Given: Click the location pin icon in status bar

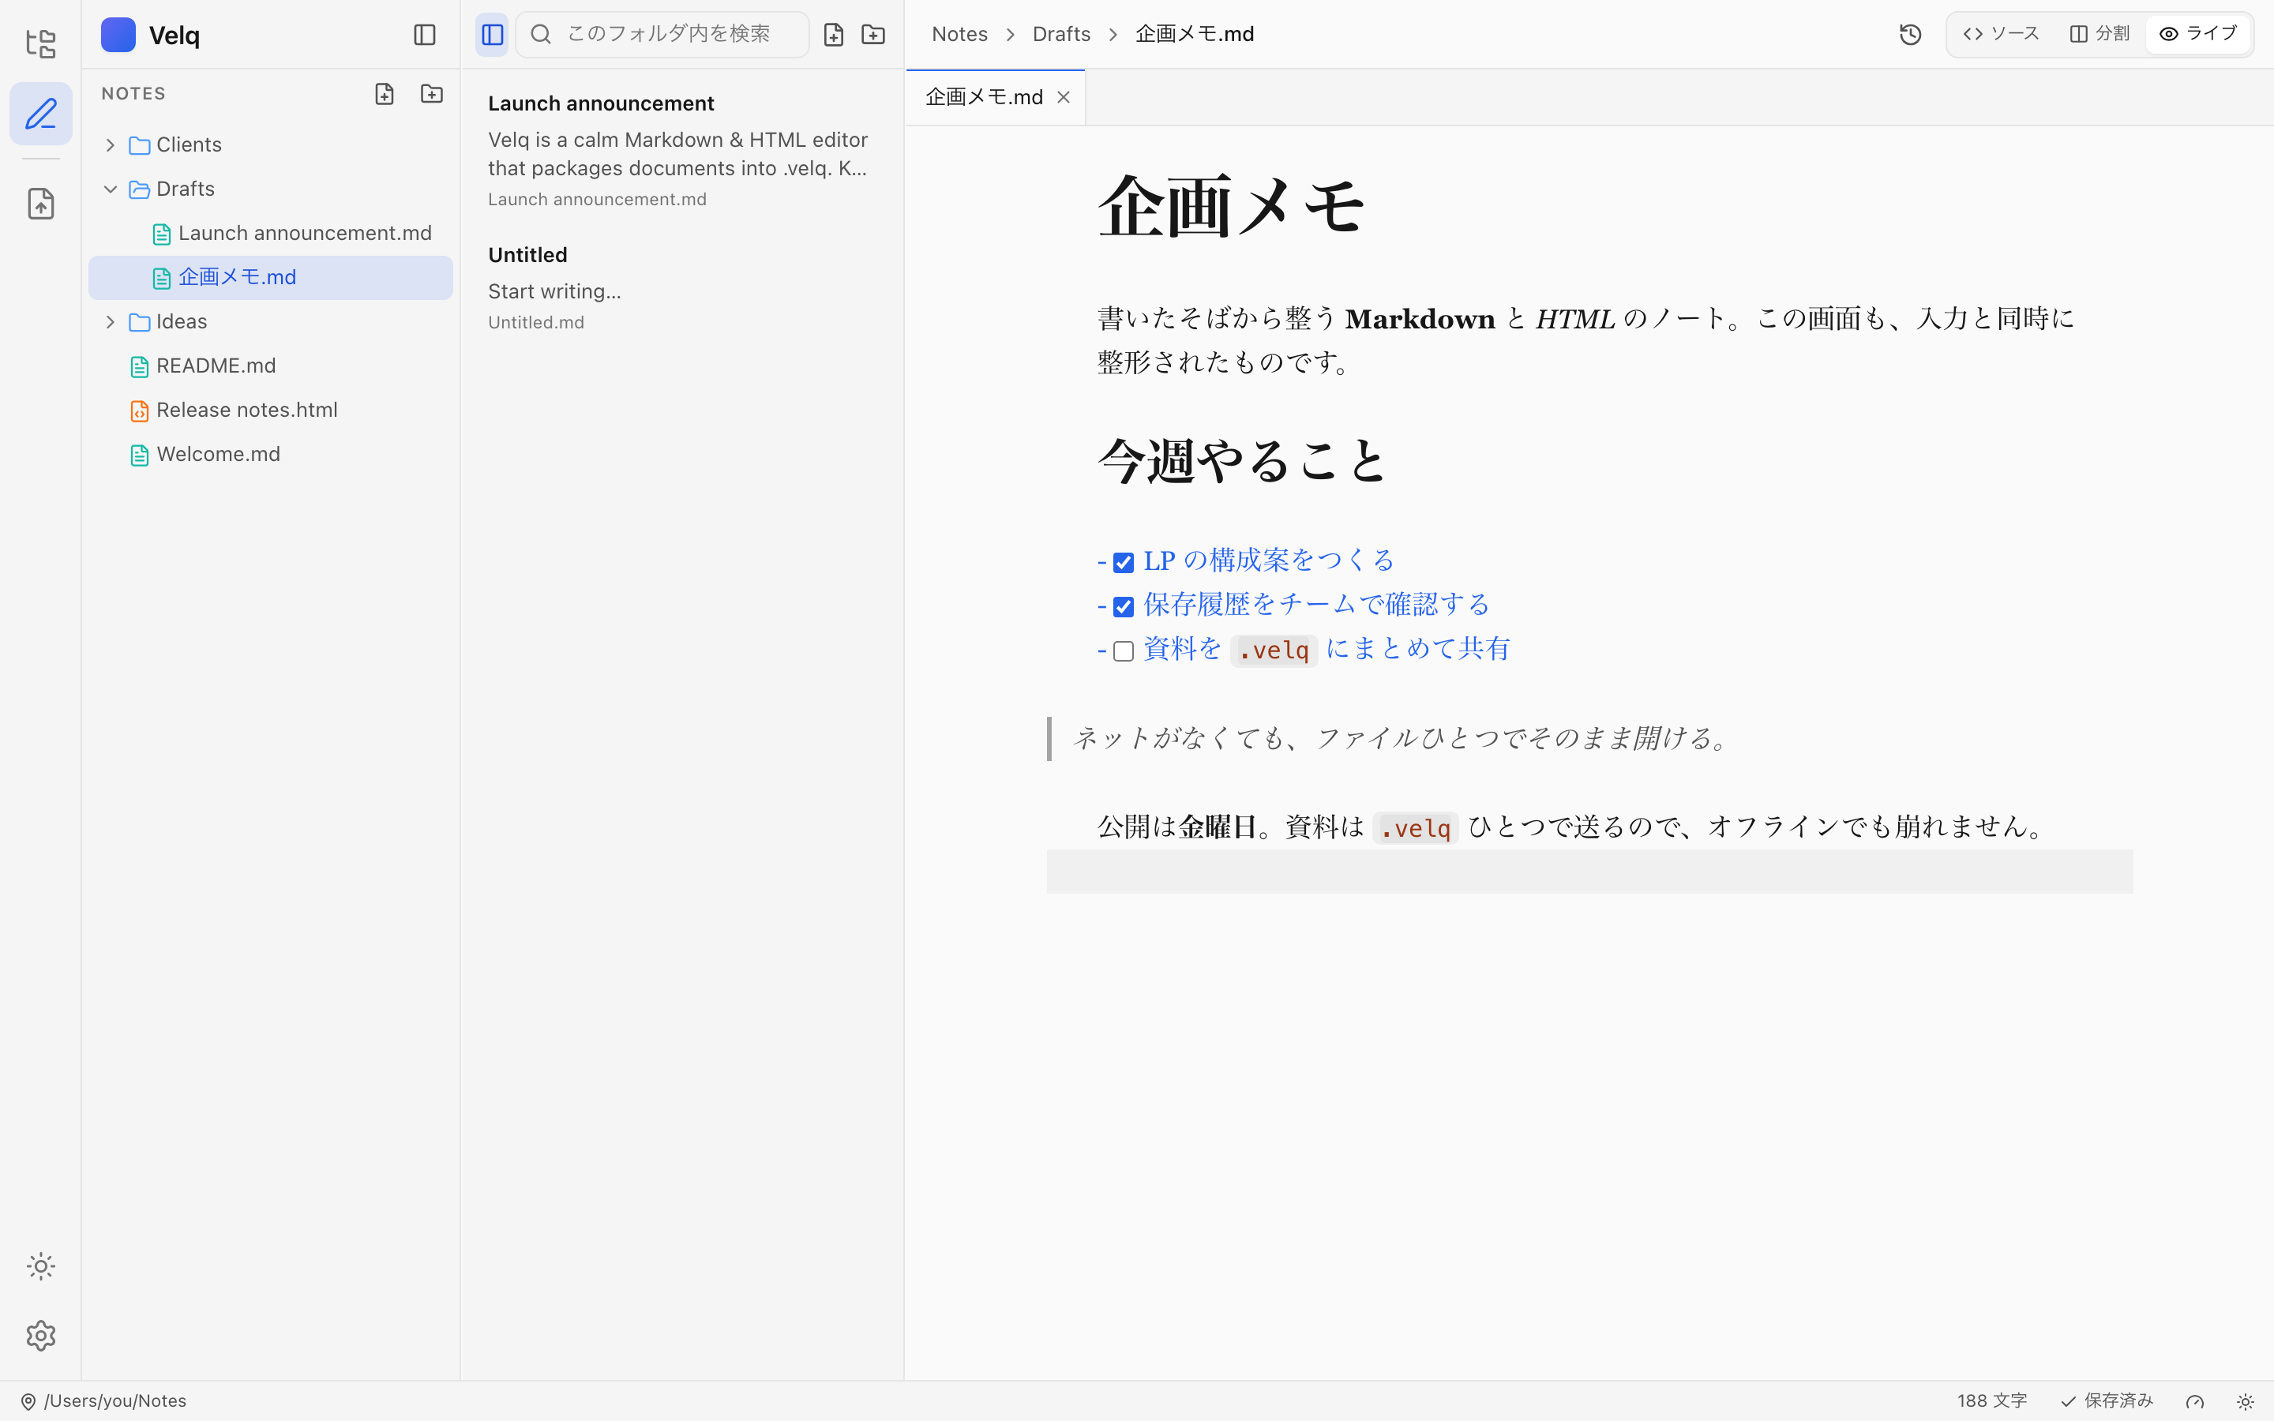Looking at the screenshot, I should (28, 1401).
